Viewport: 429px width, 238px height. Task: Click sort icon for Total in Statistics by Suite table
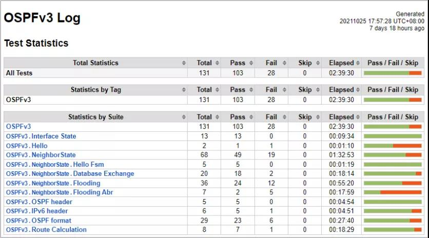pos(218,117)
